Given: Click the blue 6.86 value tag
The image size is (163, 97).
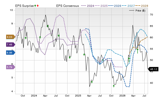Looking at the screenshot, I should [x=10, y=53].
